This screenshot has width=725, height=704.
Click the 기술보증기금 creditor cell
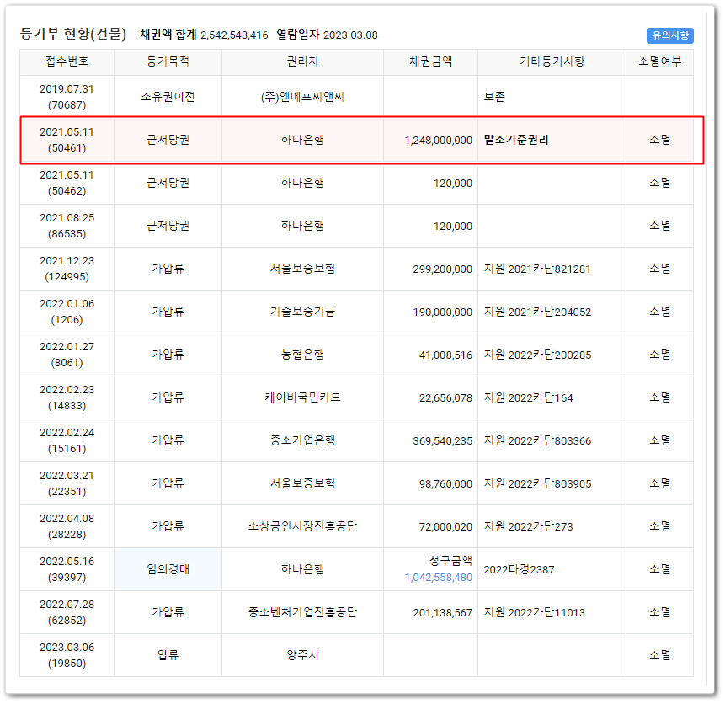[x=303, y=312]
